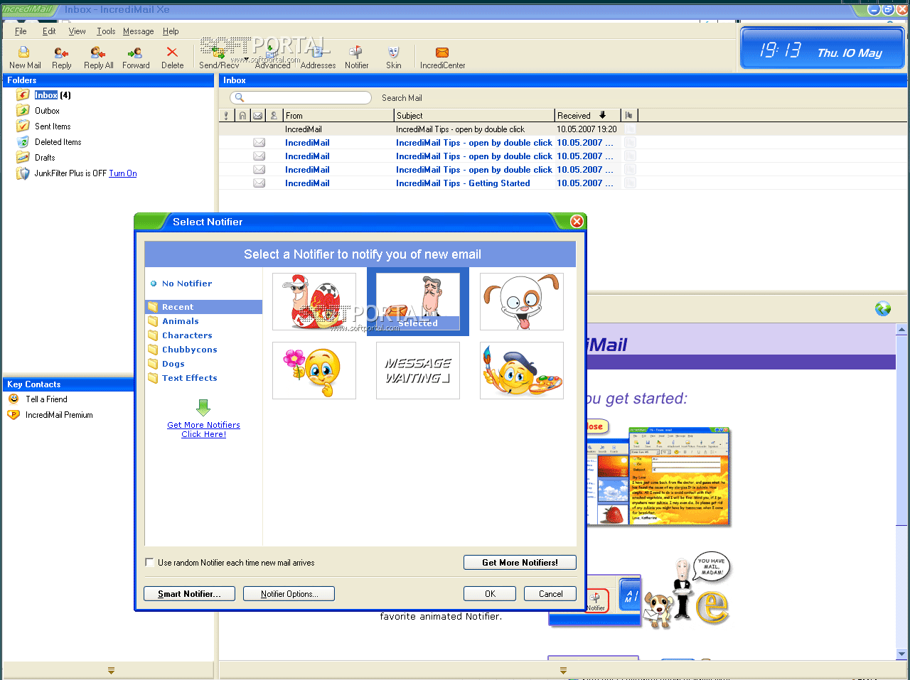
Task: Select the Sent Items folder
Action: (x=53, y=126)
